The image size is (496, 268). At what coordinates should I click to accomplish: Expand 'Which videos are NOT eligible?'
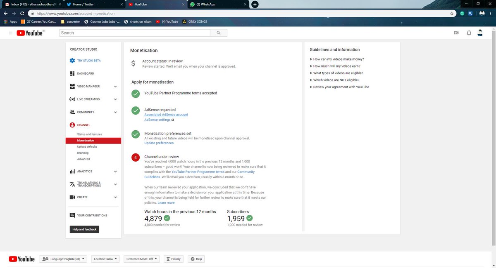(334, 80)
